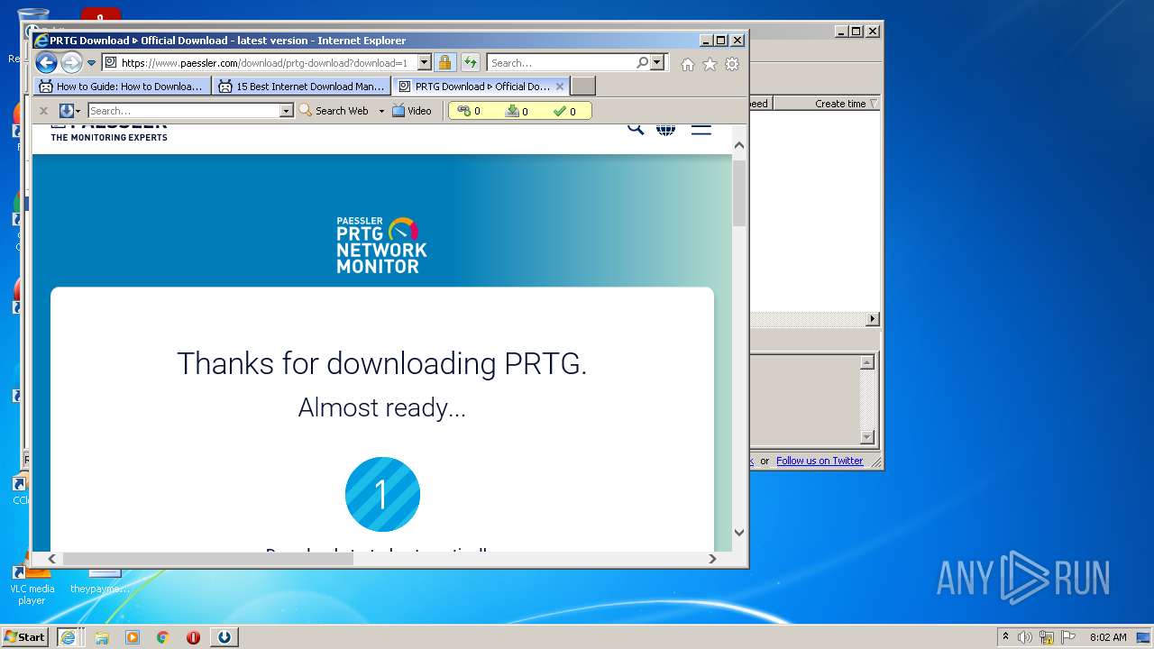Screen dimensions: 1154x649
Task: Open Windows Explorer folder taskbar icon
Action: click(x=102, y=637)
